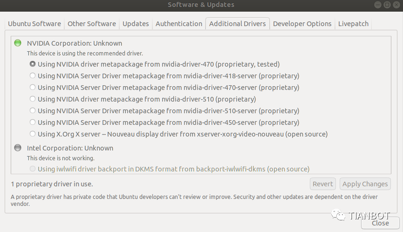
Task: Switch to the Livepatch tab
Action: [x=354, y=24]
